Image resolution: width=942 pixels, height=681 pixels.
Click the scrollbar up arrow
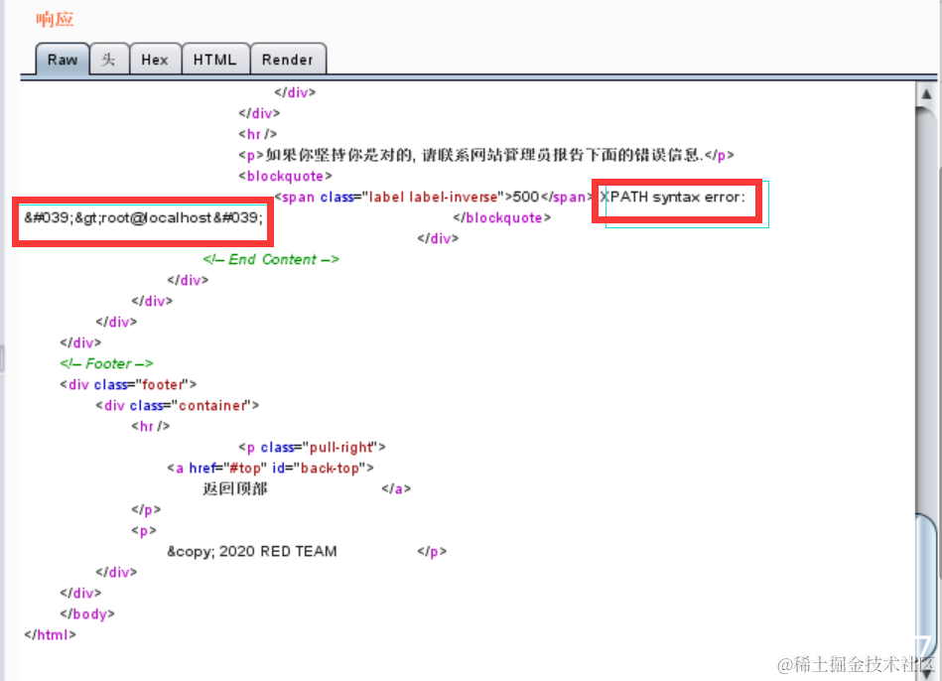coord(926,94)
